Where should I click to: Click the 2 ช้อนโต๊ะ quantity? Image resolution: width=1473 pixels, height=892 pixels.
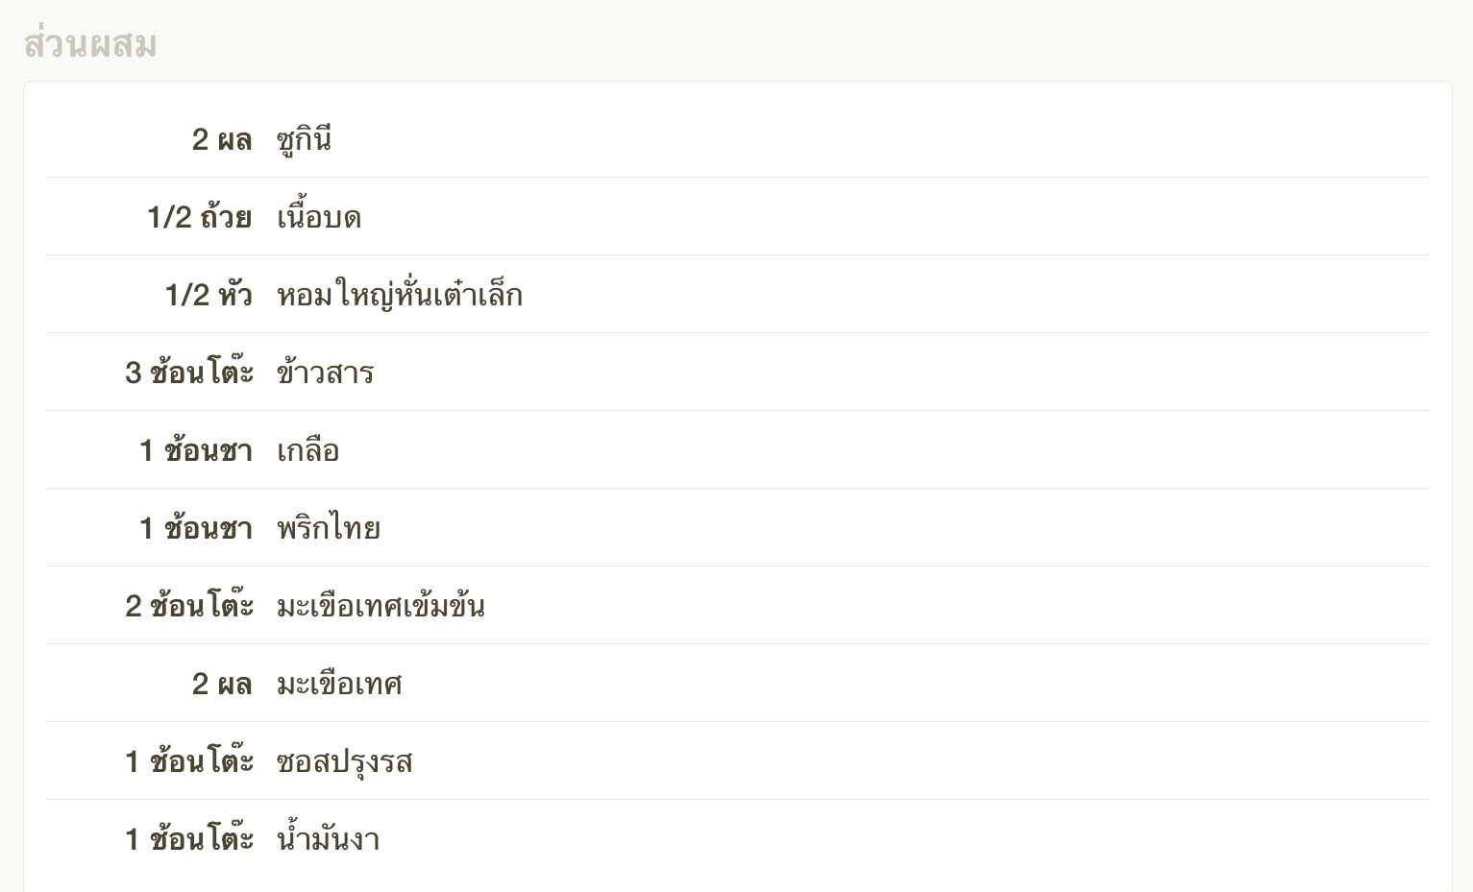[x=188, y=607]
